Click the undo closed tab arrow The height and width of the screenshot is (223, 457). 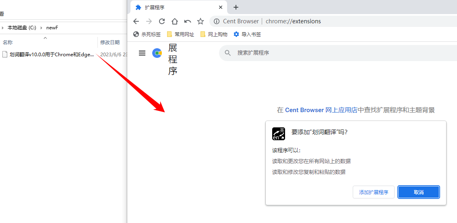coord(188,21)
